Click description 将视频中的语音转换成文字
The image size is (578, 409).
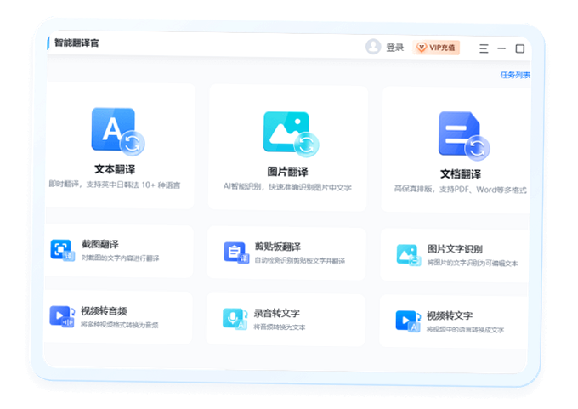tap(465, 329)
